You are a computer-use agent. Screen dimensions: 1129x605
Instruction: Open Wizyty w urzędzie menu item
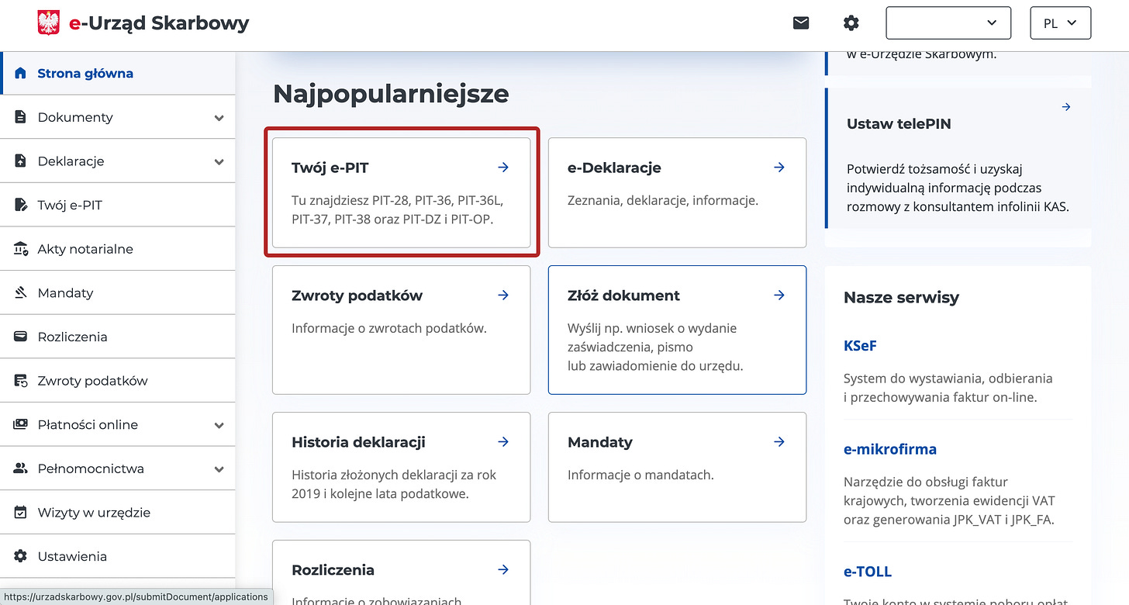click(x=118, y=513)
